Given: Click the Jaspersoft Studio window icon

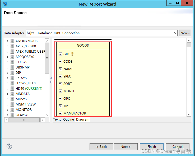Looking at the screenshot, I should pyautogui.click(x=5, y=4).
